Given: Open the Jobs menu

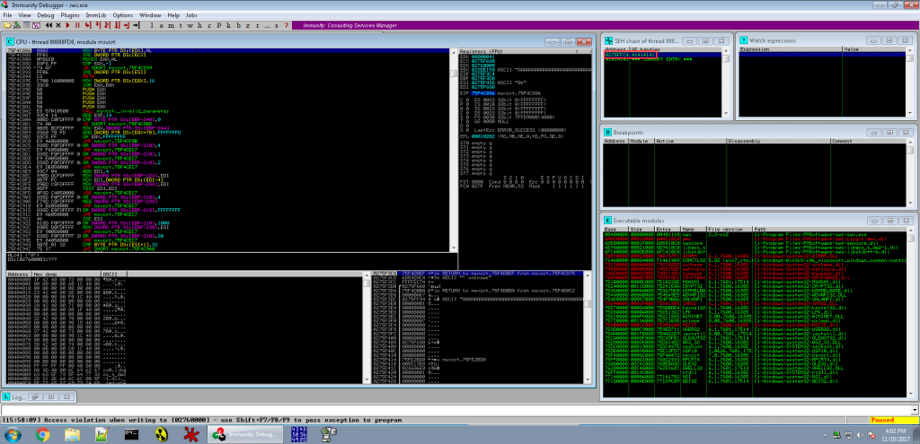Looking at the screenshot, I should [191, 14].
